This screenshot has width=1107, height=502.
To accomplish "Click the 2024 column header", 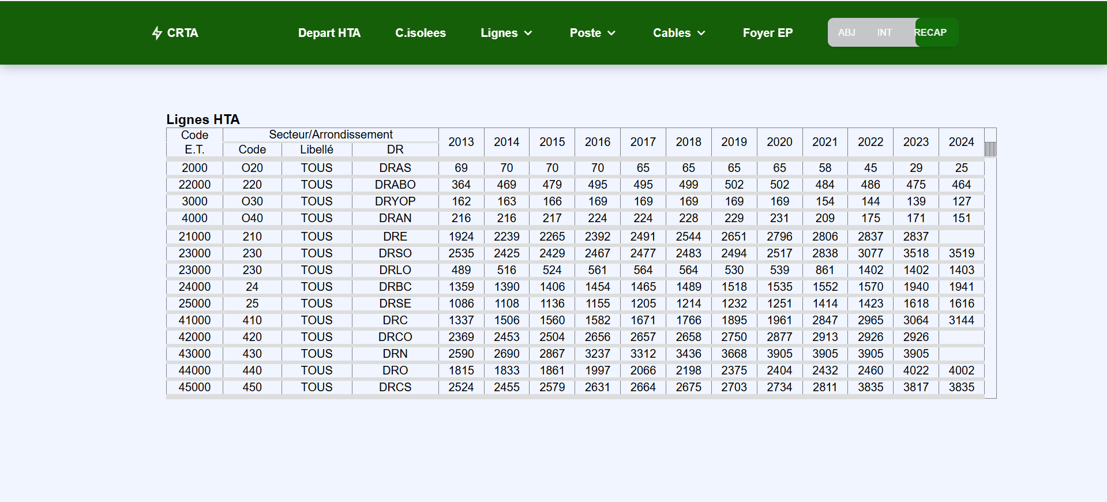I will point(961,142).
